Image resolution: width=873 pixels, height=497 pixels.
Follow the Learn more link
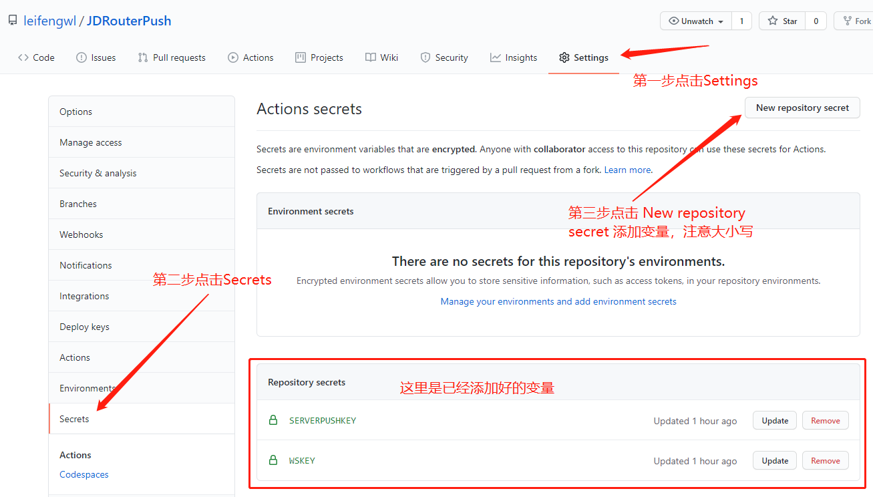tap(628, 170)
